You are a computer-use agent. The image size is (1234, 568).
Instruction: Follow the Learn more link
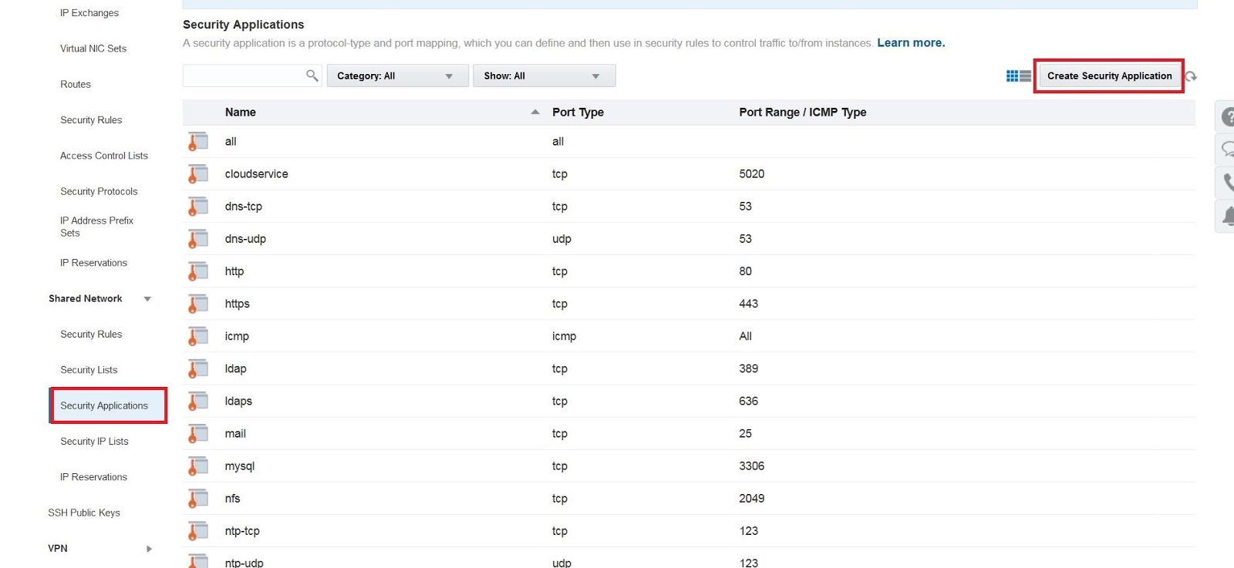(x=910, y=43)
